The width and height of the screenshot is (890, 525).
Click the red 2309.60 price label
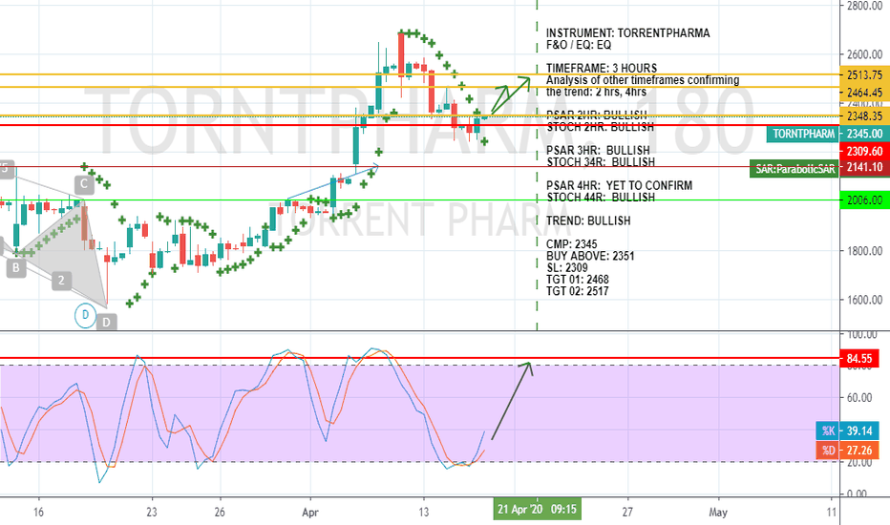click(864, 151)
